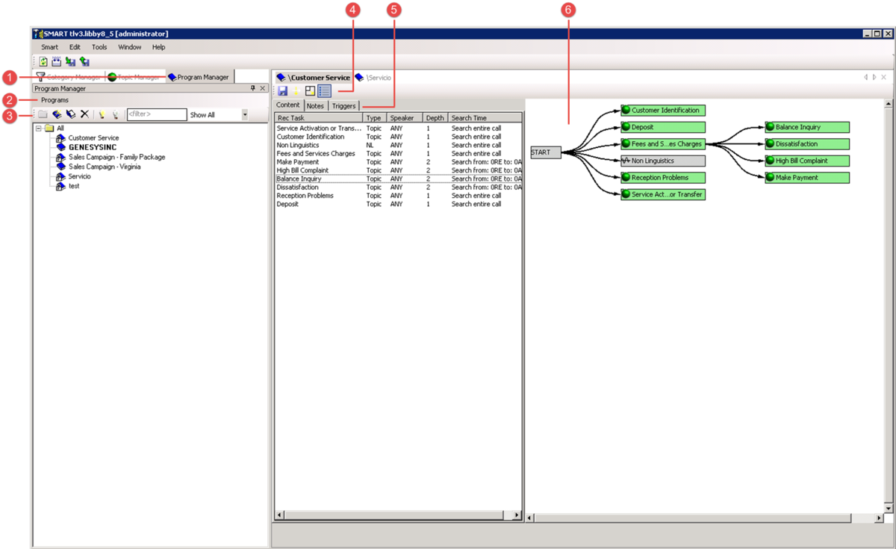This screenshot has height=549, width=896.
Task: Click the new folder icon in the Programs toolbar
Action: click(x=41, y=113)
